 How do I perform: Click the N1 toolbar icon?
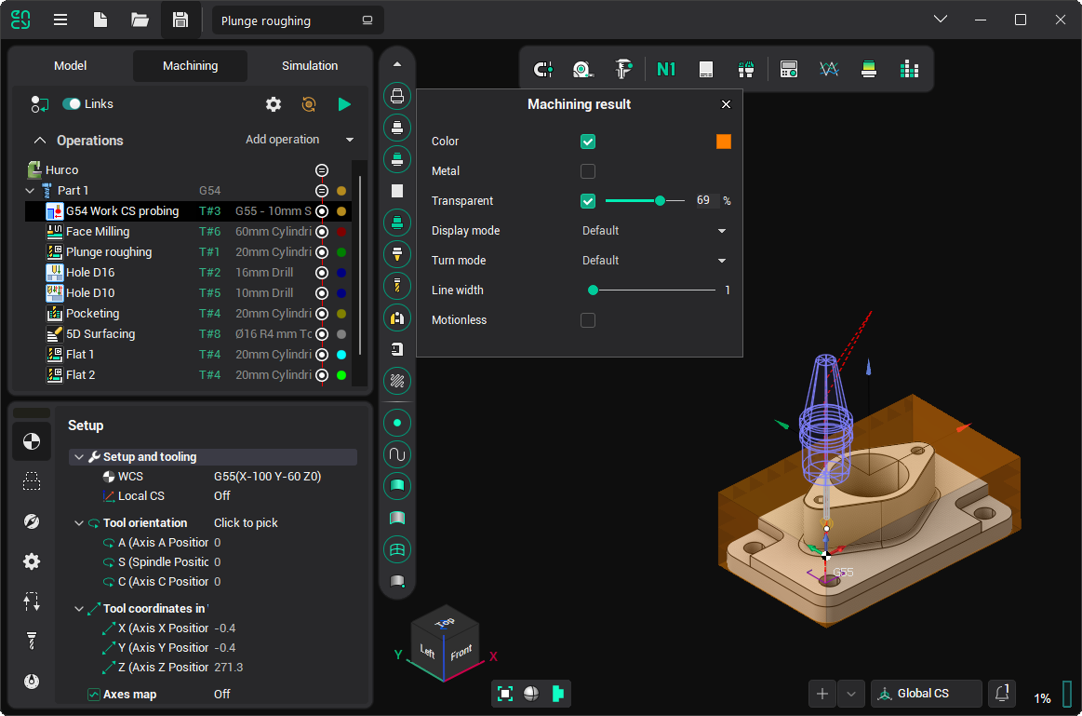(665, 69)
